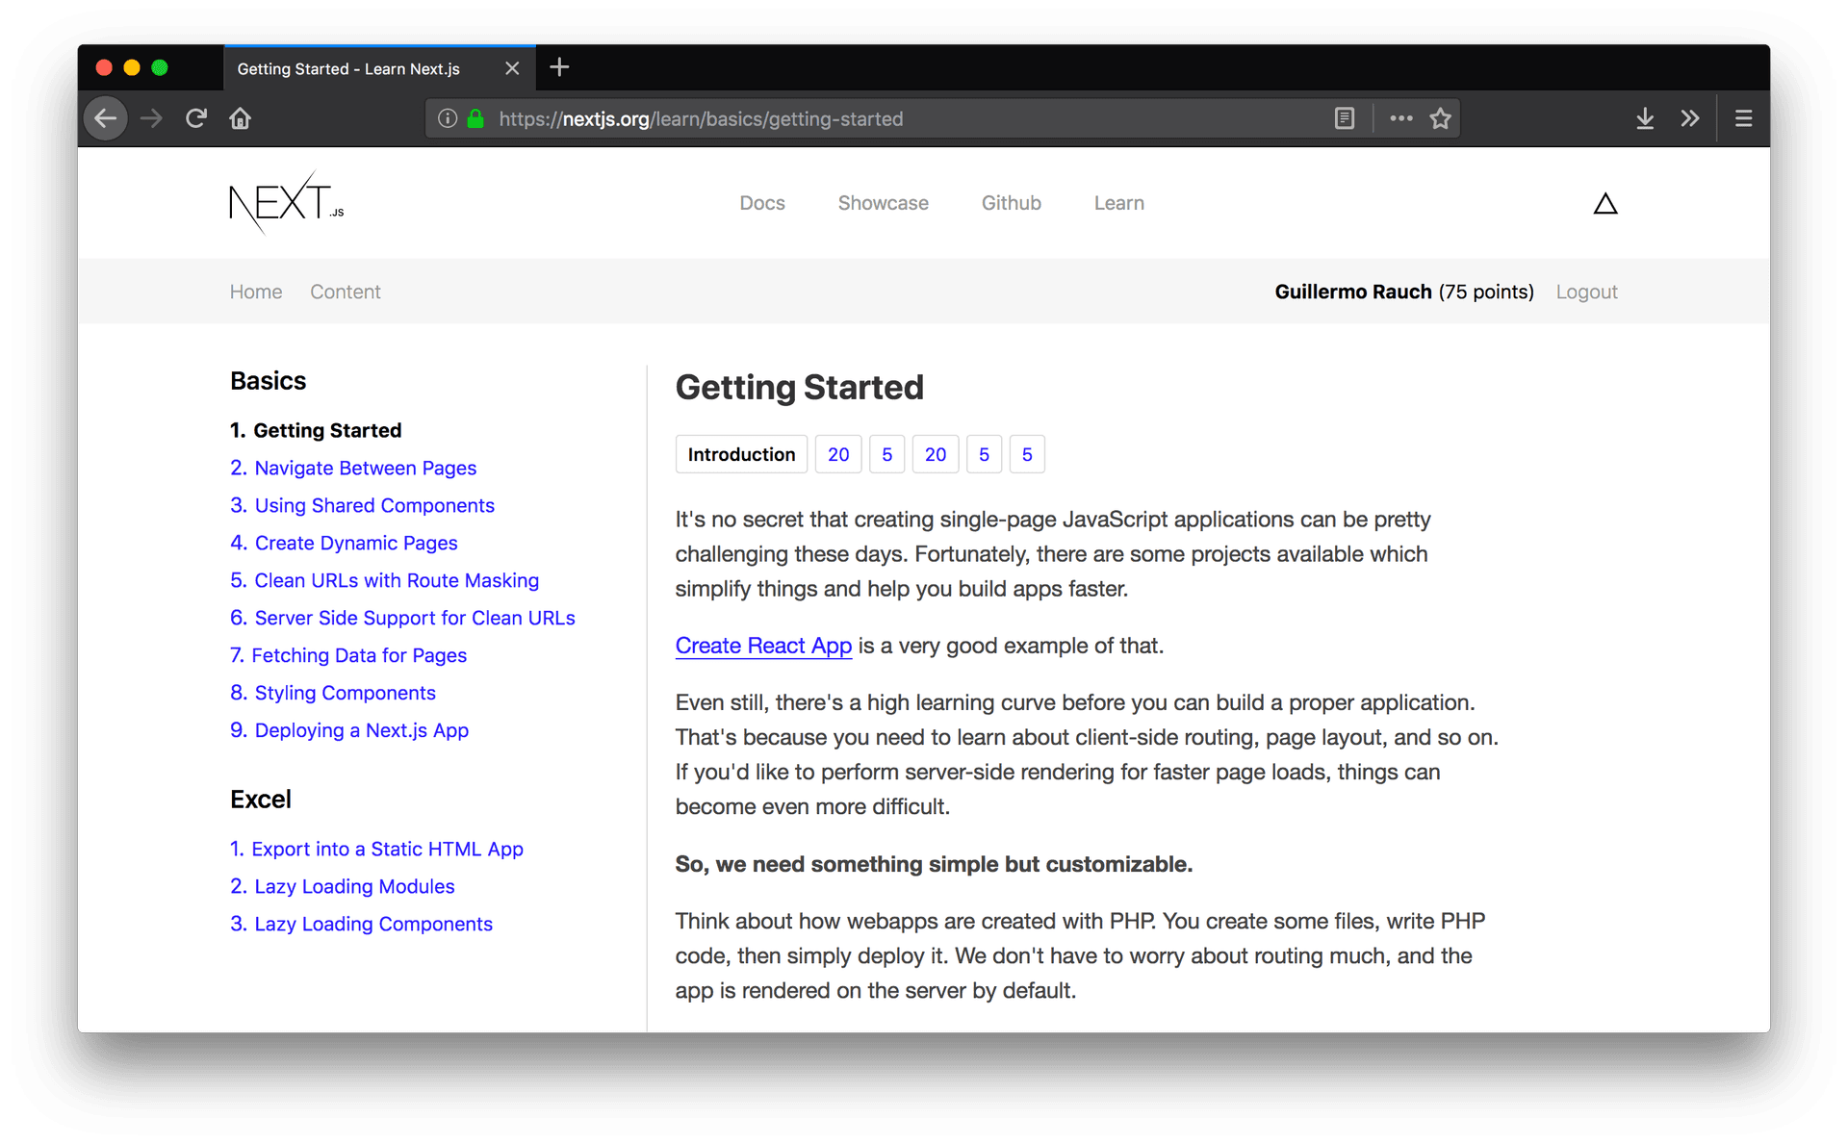Image resolution: width=1848 pixels, height=1144 pixels.
Task: Go to the browser home page
Action: (240, 117)
